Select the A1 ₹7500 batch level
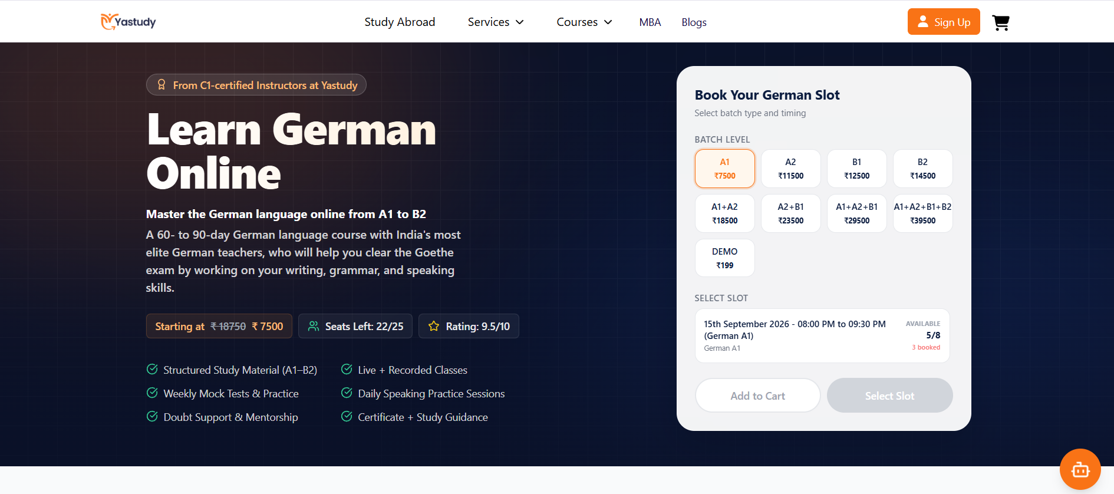Screen dimensions: 1114x494 point(725,169)
